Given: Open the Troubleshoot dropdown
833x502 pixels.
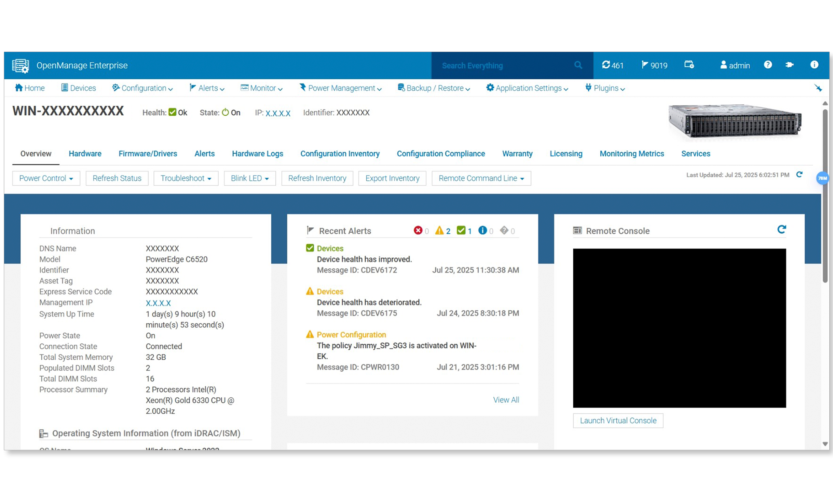Looking at the screenshot, I should 186,178.
